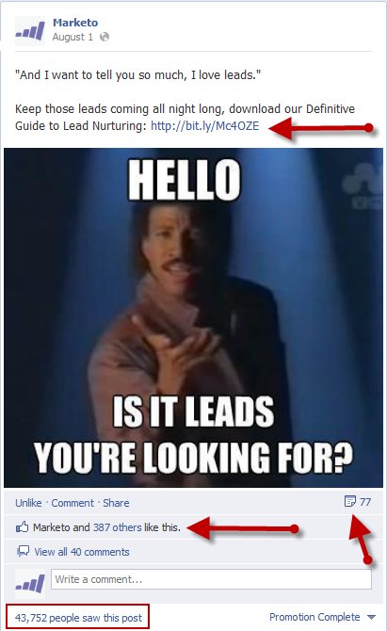The image size is (387, 631).
Task: Open the 43,752 people saw this post stats
Action: click(x=78, y=617)
